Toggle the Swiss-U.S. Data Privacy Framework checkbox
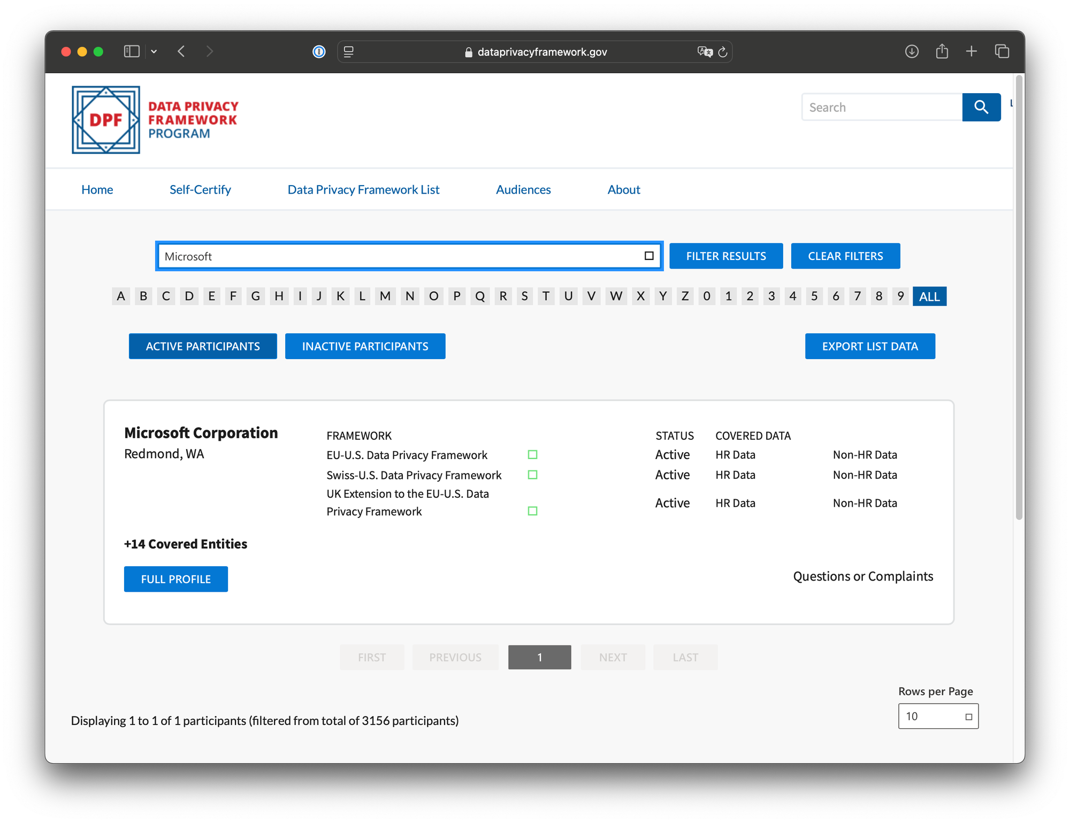The height and width of the screenshot is (823, 1070). coord(532,475)
